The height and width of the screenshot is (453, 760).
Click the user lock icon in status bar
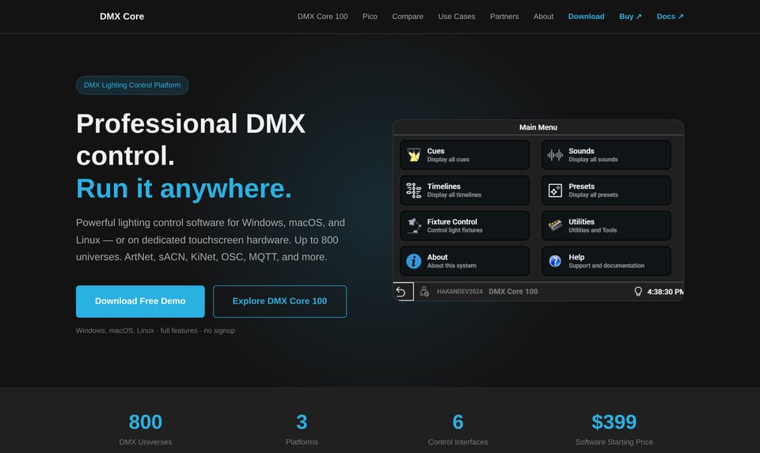tap(424, 292)
